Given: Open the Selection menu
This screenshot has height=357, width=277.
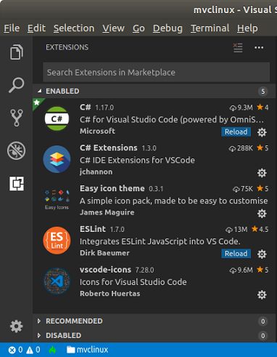Looking at the screenshot, I should 74,28.
